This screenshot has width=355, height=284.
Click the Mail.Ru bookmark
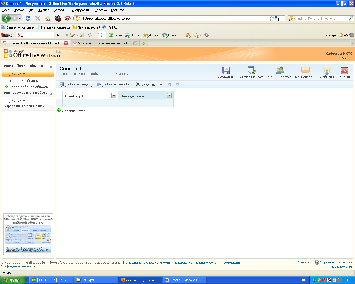coord(110,27)
